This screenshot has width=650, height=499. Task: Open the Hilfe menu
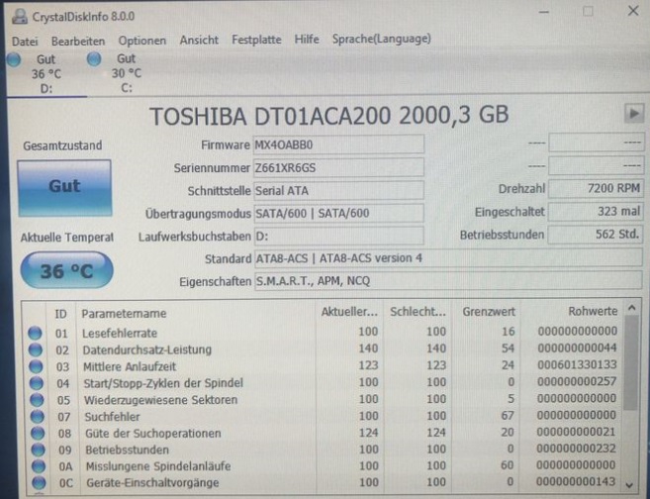click(307, 40)
